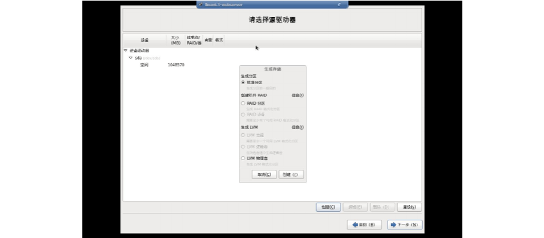
Task: Click the main window 创建(C) button
Action: pos(328,207)
